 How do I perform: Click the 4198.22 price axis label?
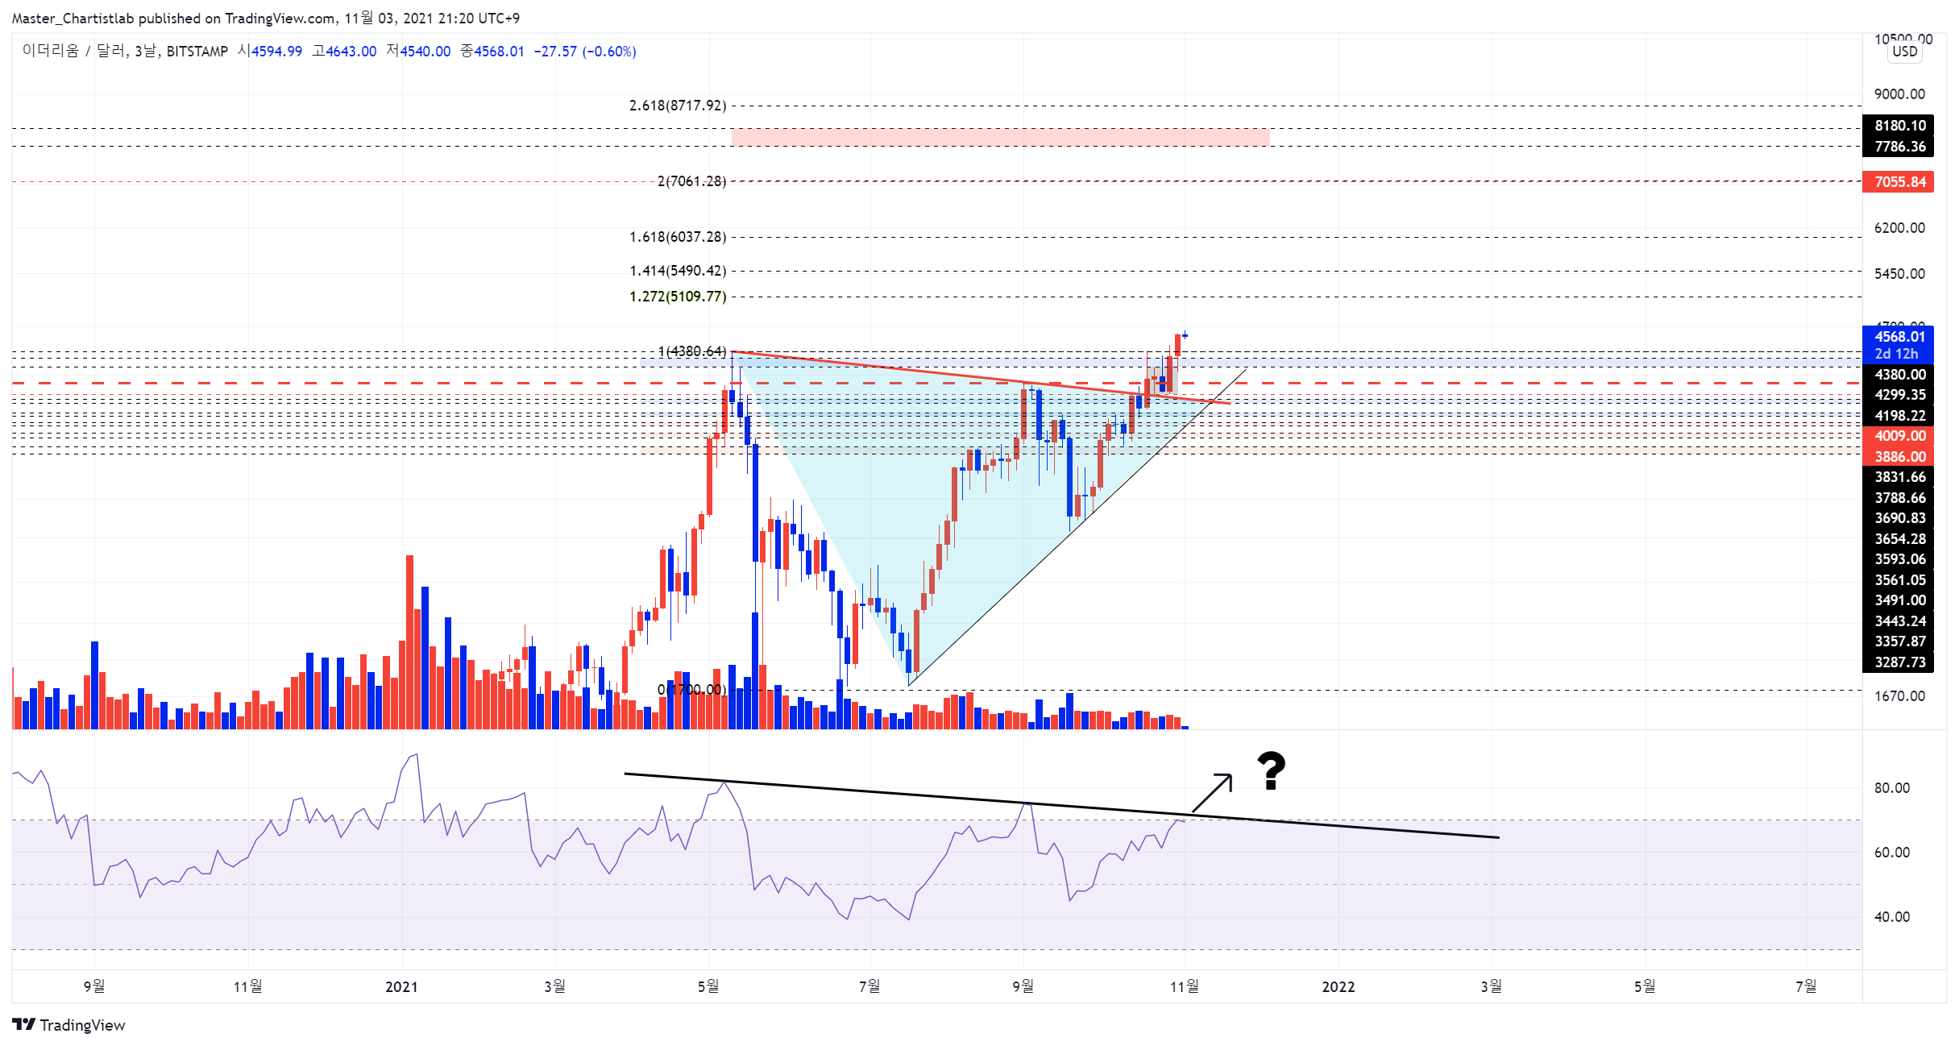[1899, 416]
